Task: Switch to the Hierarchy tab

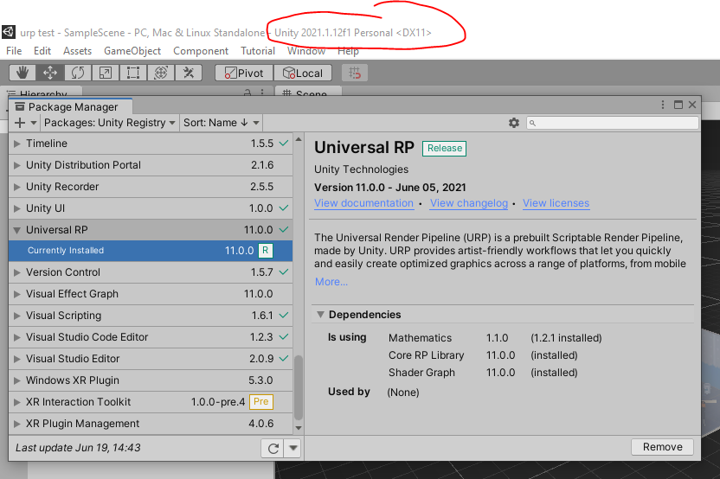Action: [x=42, y=92]
